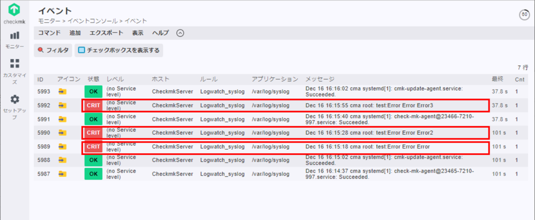The image size is (535, 220).
Task: Click the folder arrow icon for event 5993
Action: [x=62, y=92]
